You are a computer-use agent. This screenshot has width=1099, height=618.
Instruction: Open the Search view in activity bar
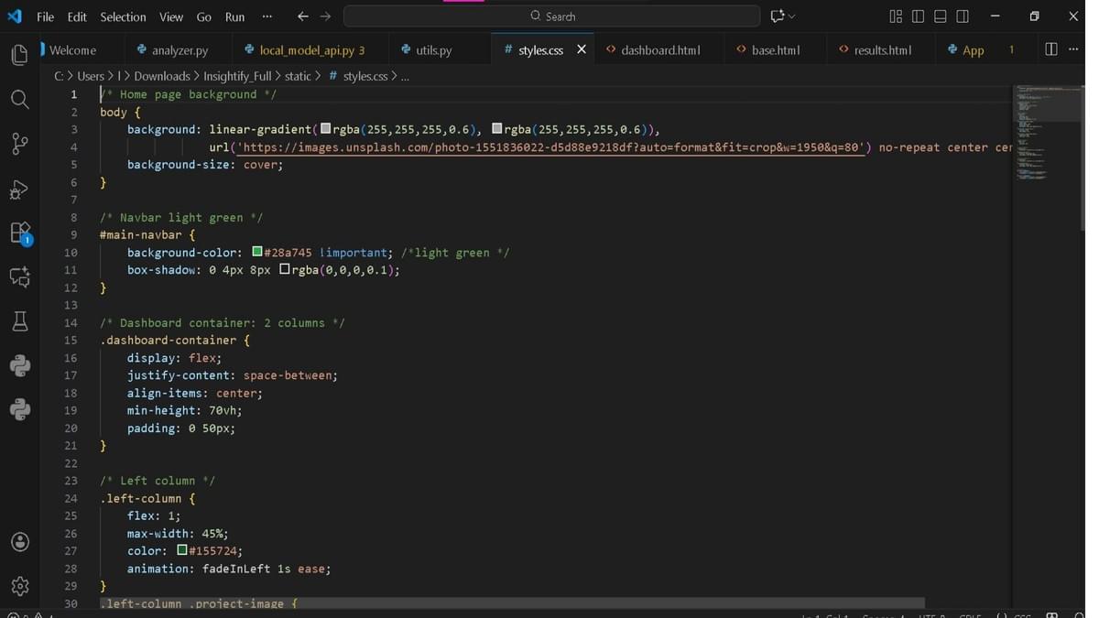pyautogui.click(x=19, y=99)
